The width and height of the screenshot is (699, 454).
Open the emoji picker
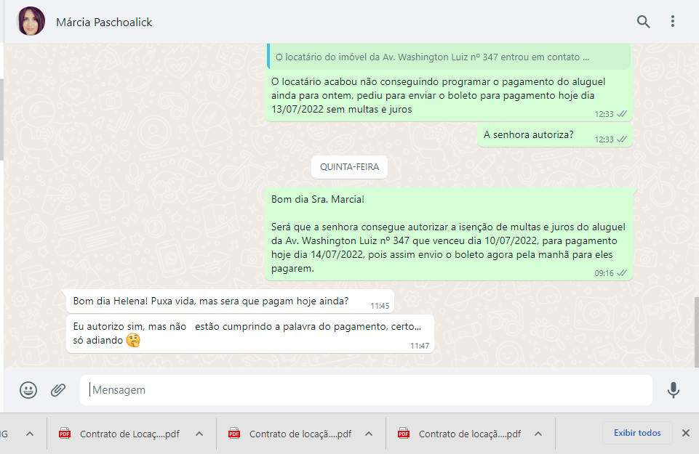click(x=28, y=390)
